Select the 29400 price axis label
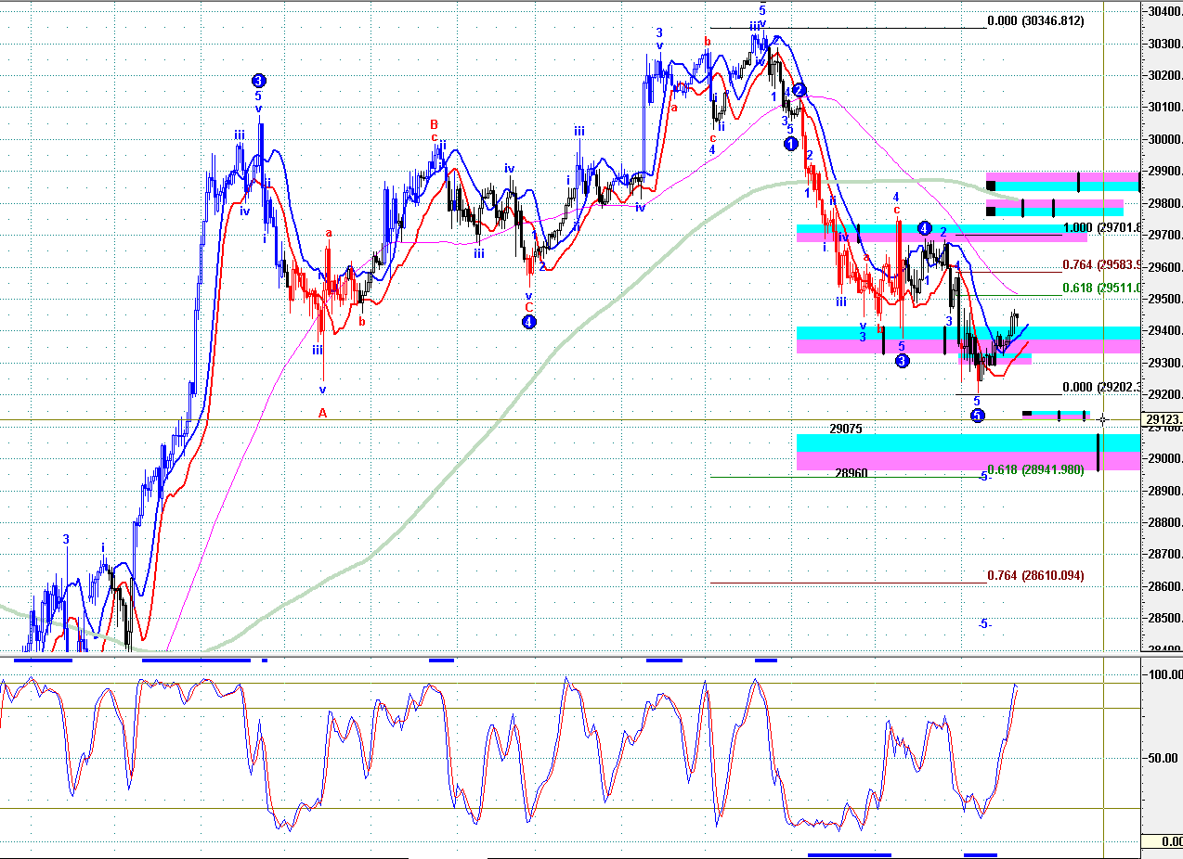 1165,331
